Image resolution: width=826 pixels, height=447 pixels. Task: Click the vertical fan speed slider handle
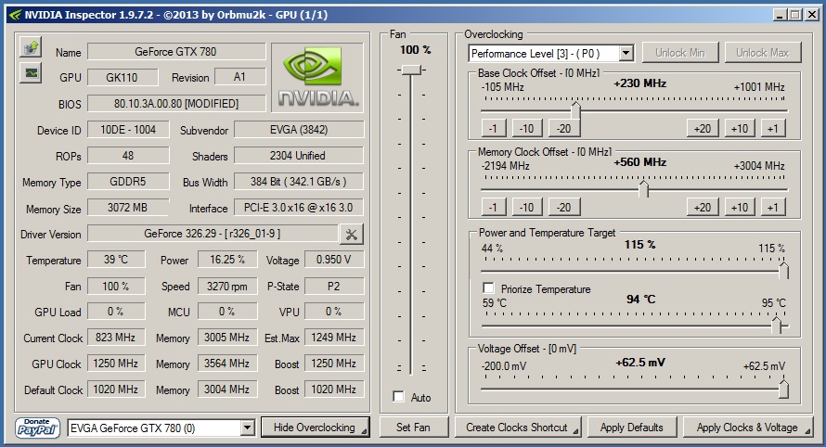click(411, 70)
